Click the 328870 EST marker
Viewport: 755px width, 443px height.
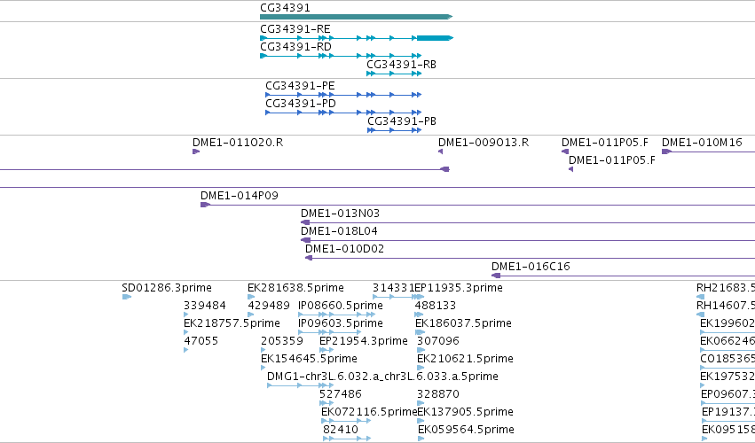click(x=421, y=403)
